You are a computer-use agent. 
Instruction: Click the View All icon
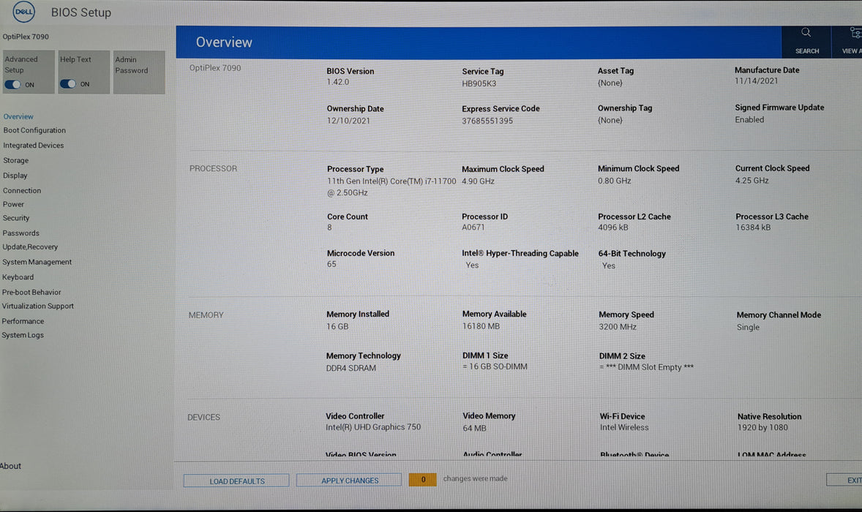pos(856,33)
